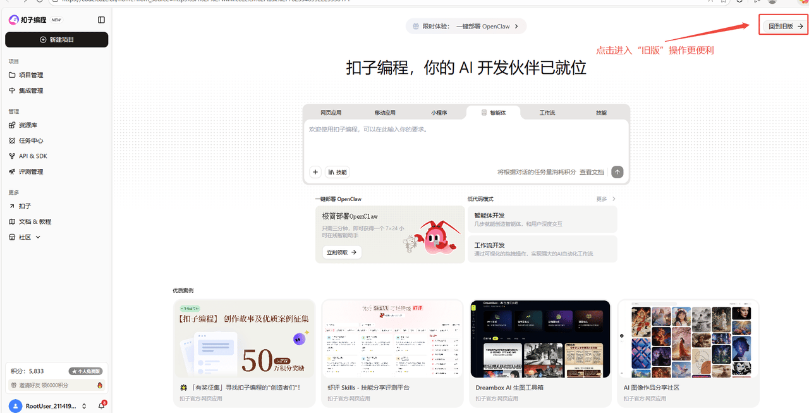Open the 虾评 Skills case thumbnail
Screen dimensions: 809x413
392,338
